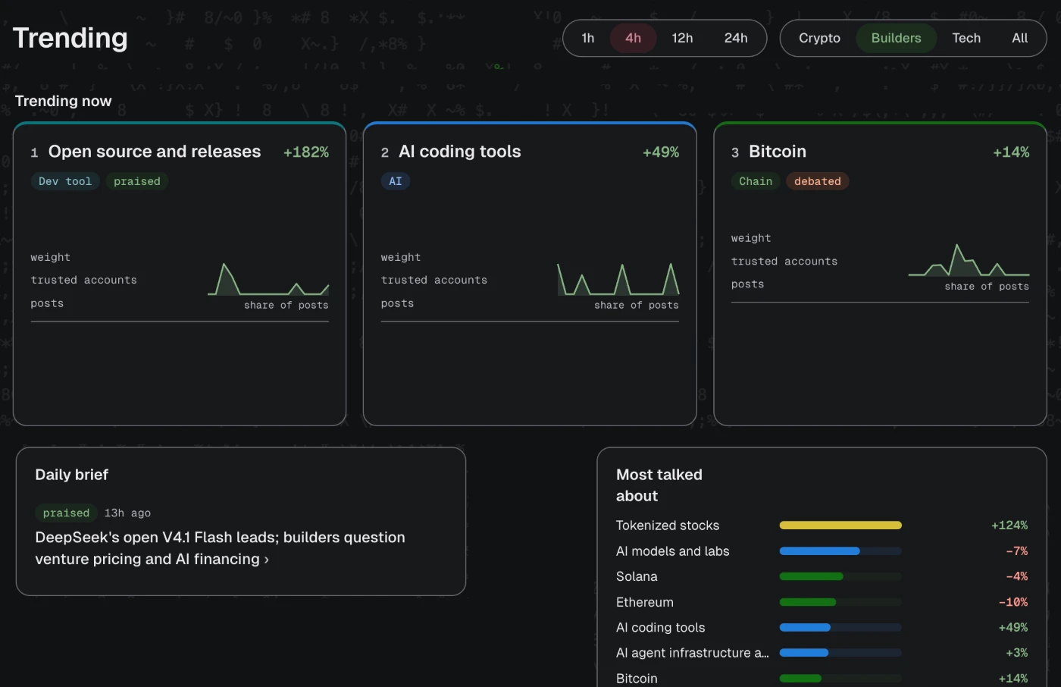This screenshot has width=1061, height=687.
Task: Click the AI models and labs blue bar
Action: click(x=819, y=551)
